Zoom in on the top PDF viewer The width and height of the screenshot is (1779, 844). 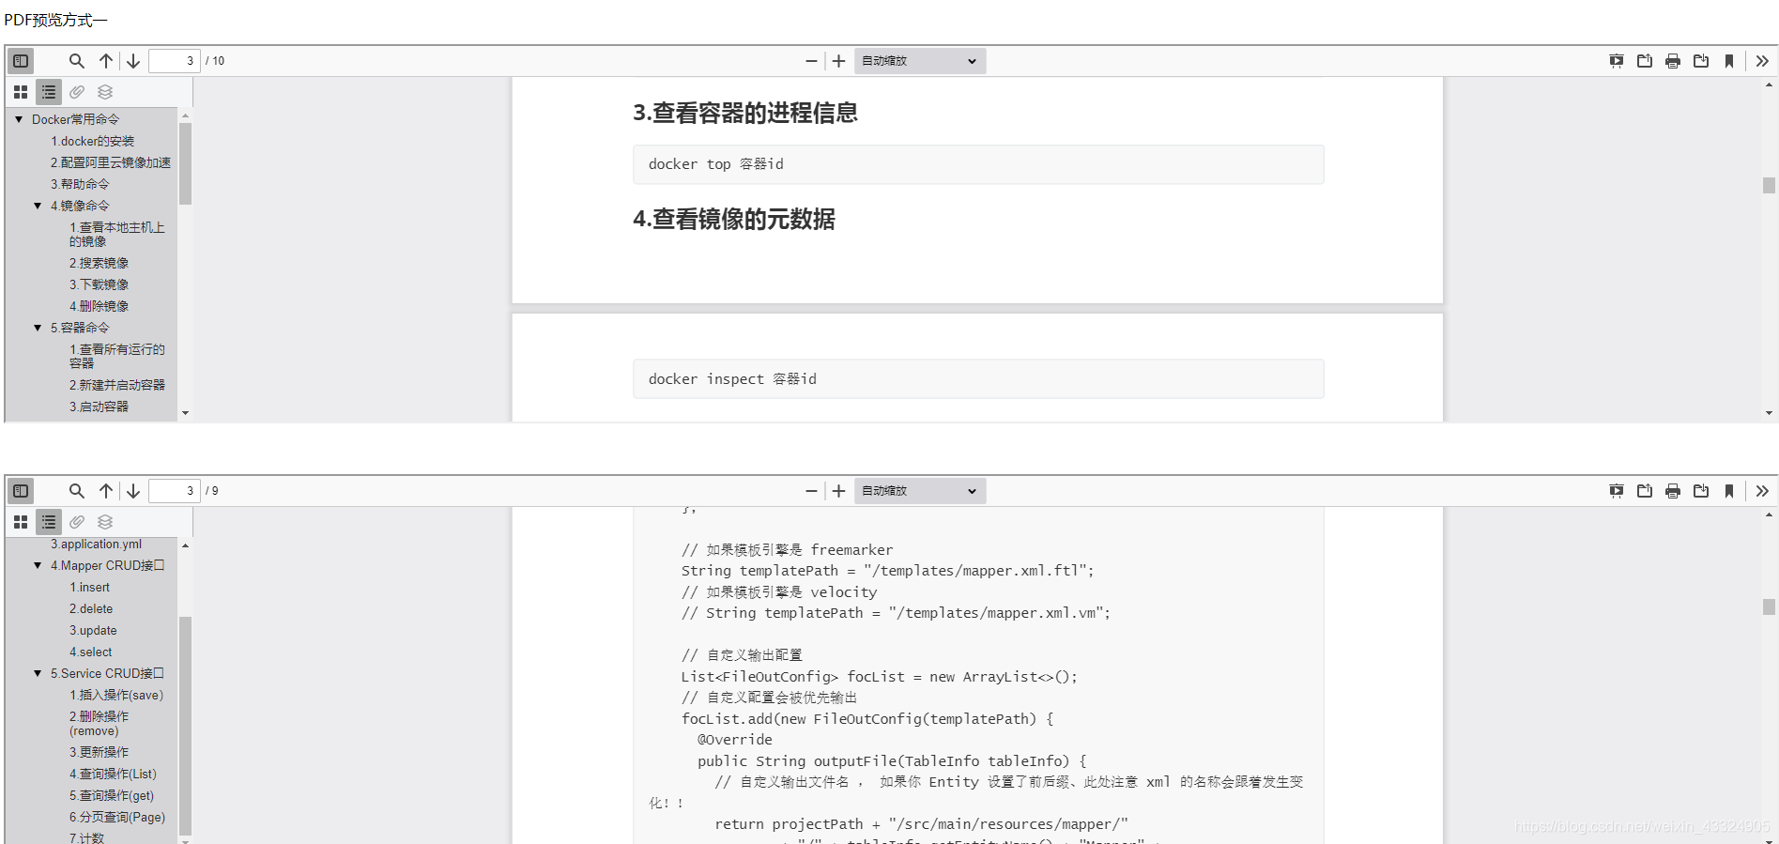[839, 61]
